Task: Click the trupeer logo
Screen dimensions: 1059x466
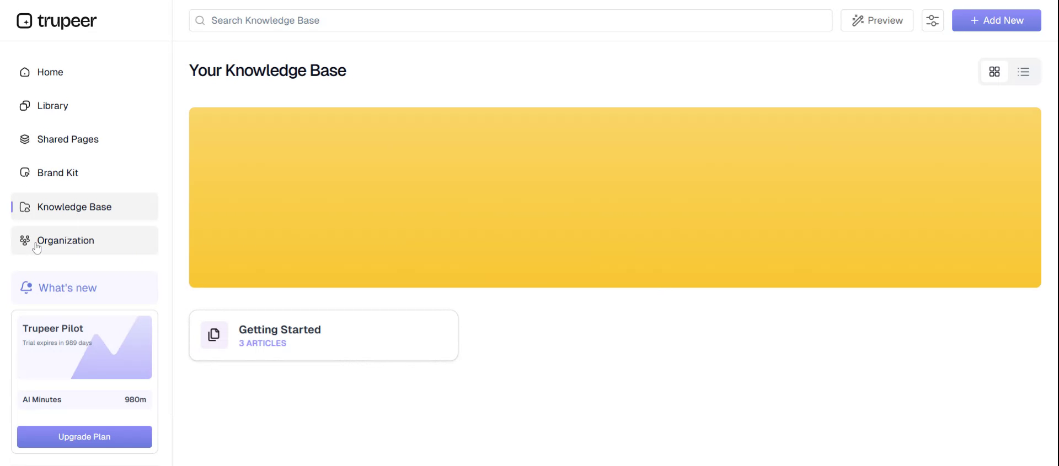Action: (57, 21)
